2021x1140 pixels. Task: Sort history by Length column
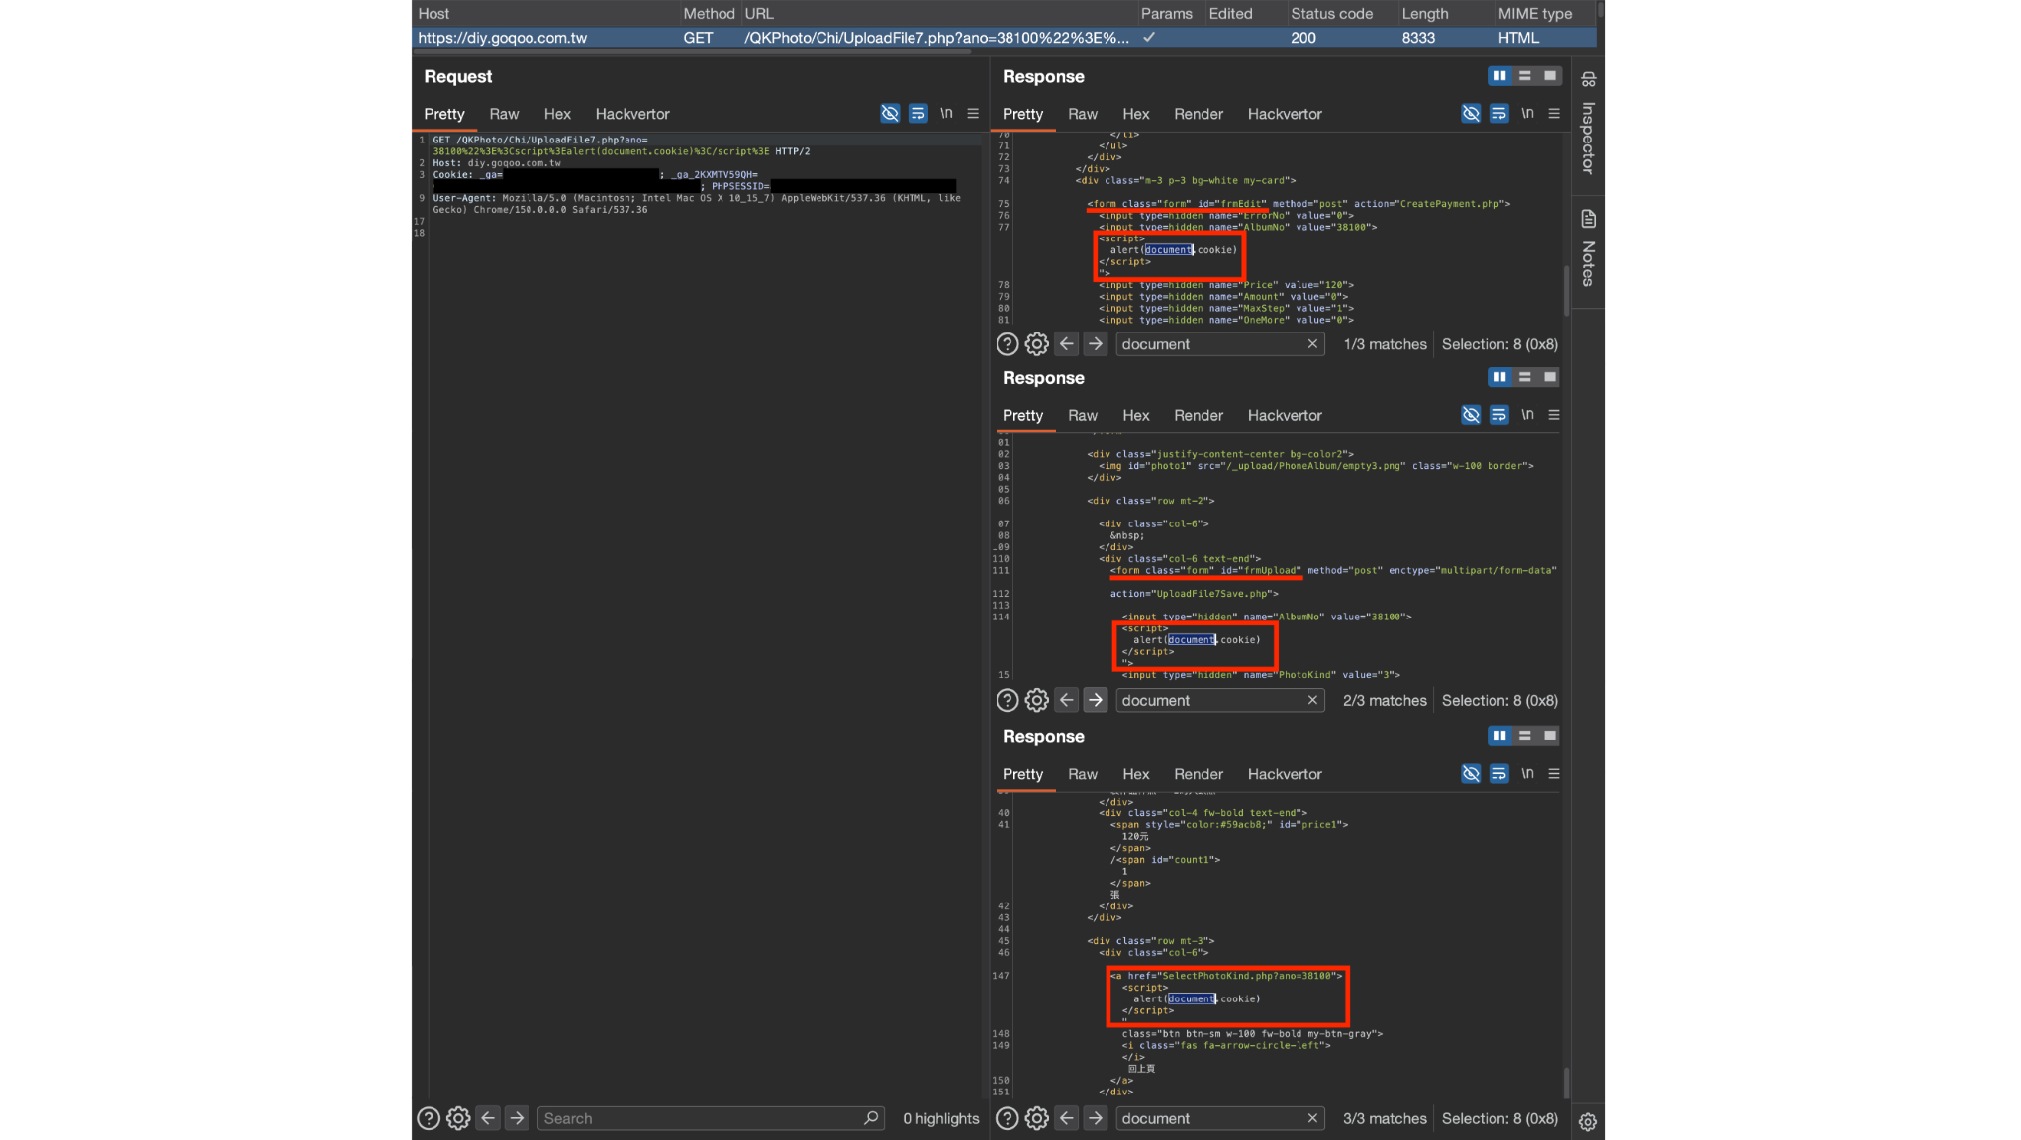coord(1425,13)
